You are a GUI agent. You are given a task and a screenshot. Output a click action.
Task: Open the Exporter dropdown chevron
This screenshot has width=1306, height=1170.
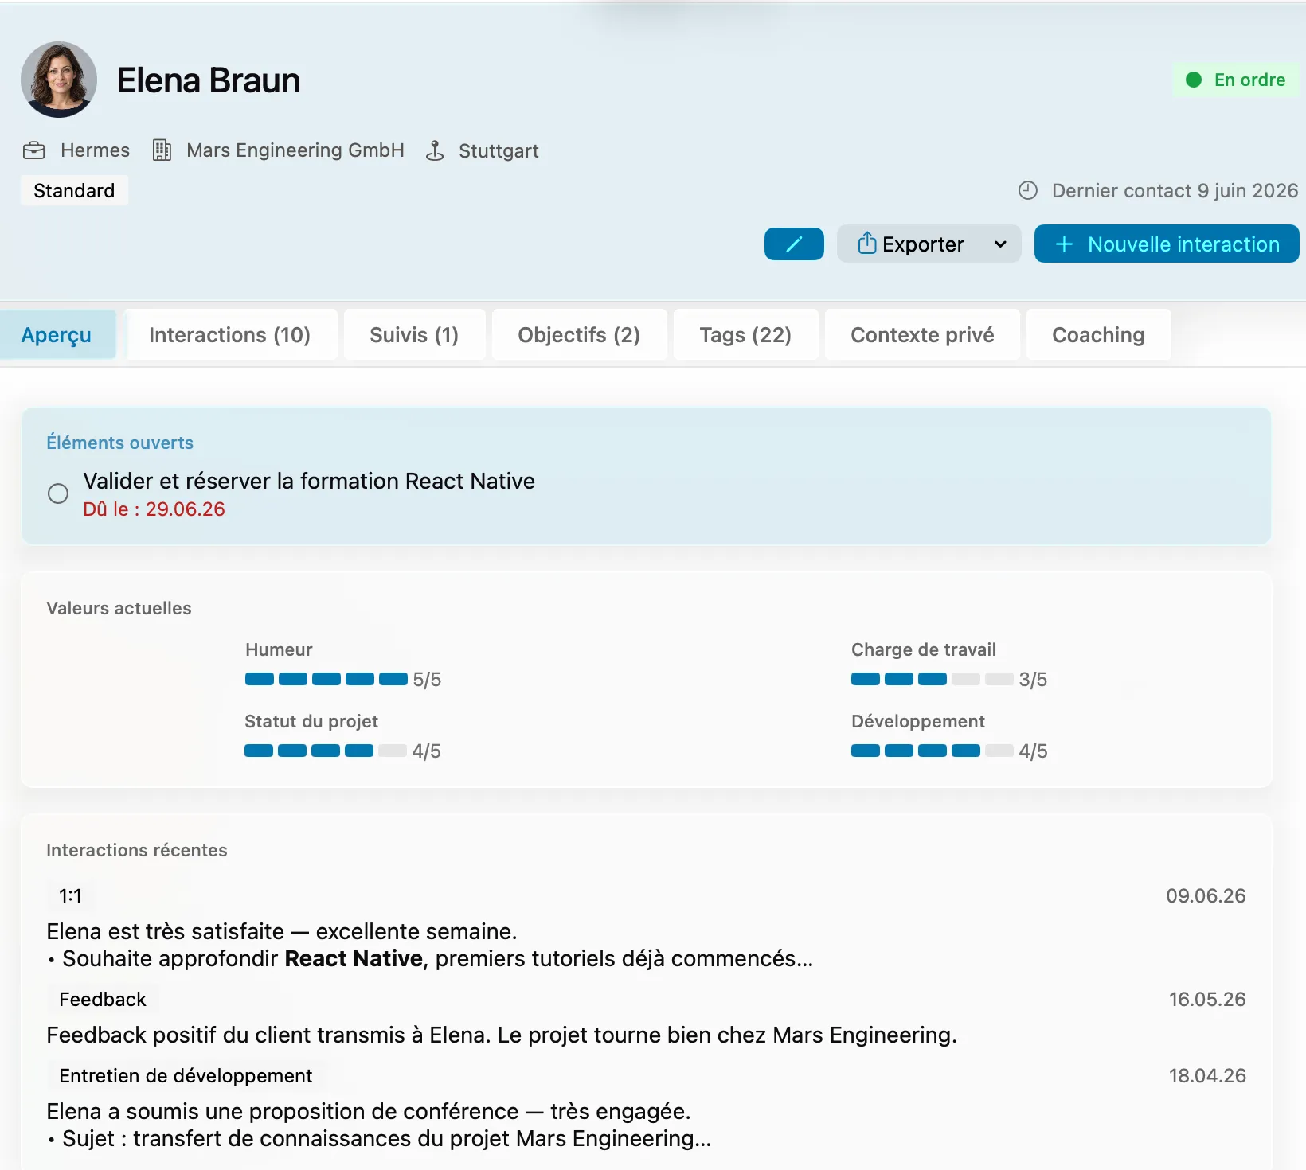coord(1000,244)
